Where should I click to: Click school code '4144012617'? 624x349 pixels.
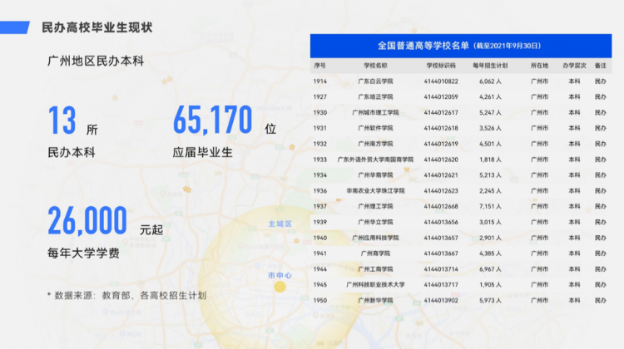click(441, 112)
